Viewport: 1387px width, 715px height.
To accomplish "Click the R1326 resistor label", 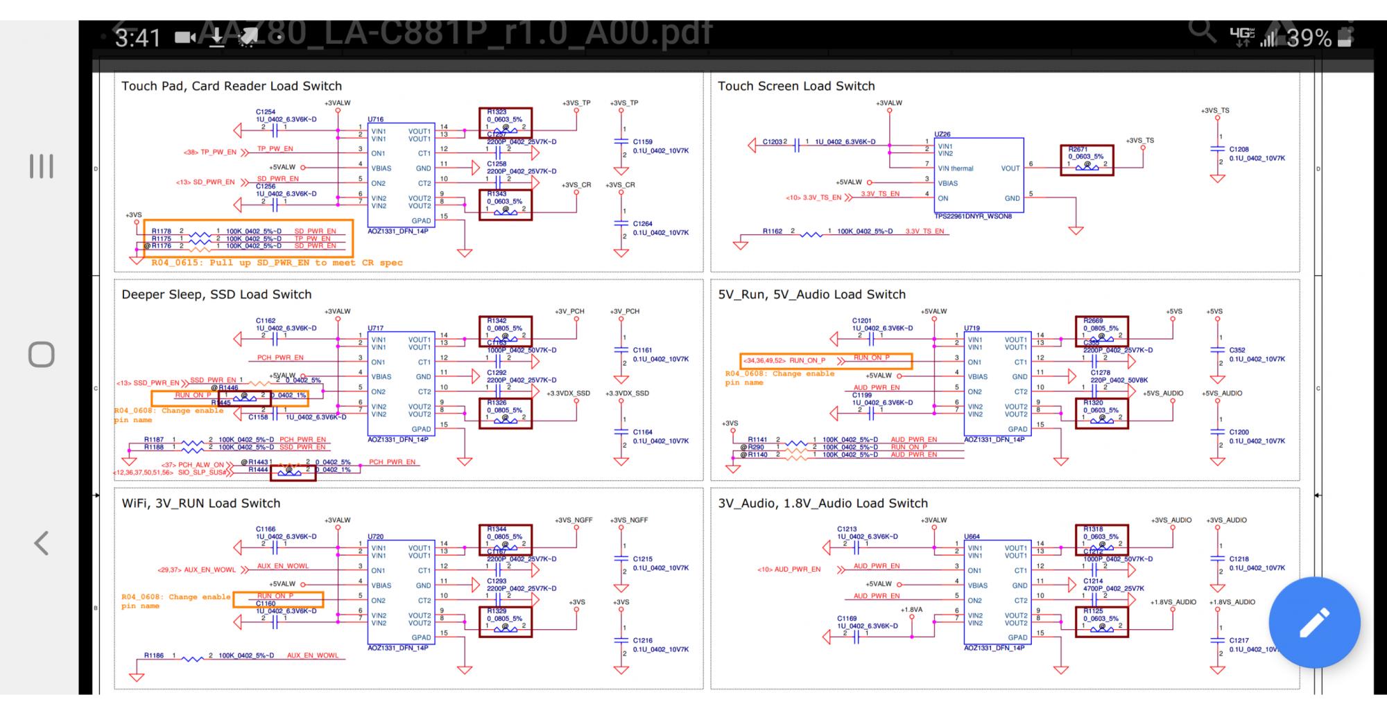I will point(497,403).
